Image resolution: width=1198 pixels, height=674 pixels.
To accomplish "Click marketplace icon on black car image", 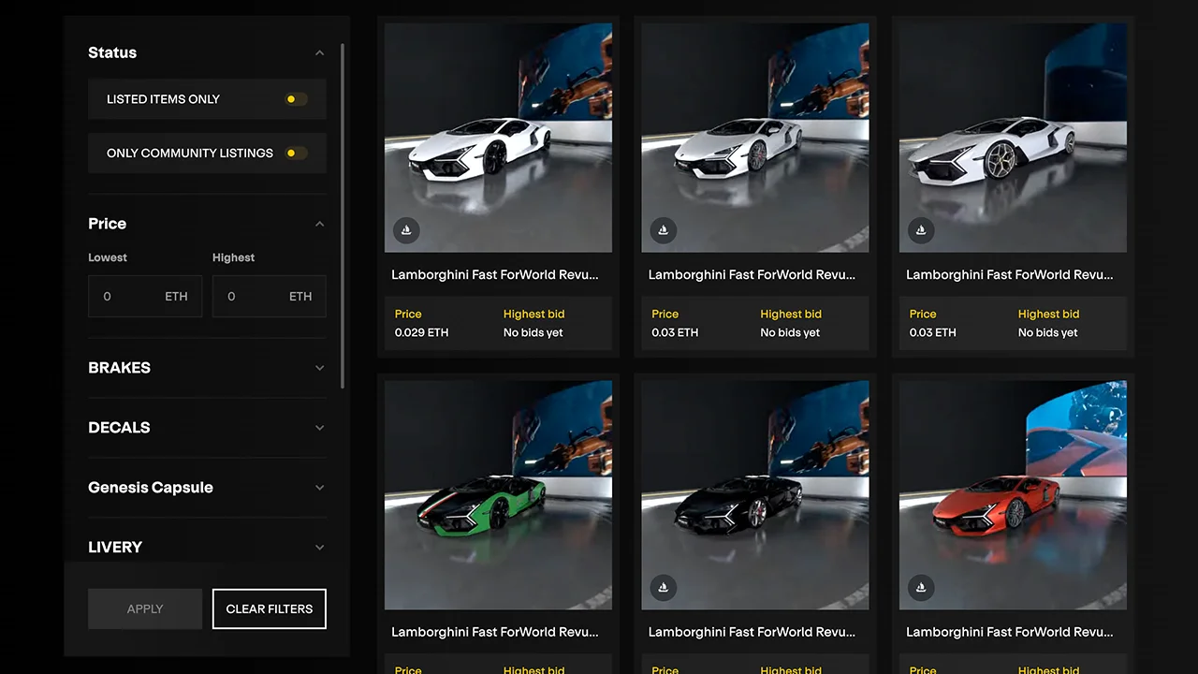I will (x=664, y=587).
